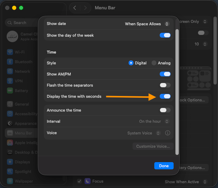Click the info icon beside Voice
The width and height of the screenshot is (218, 188).
168,133
